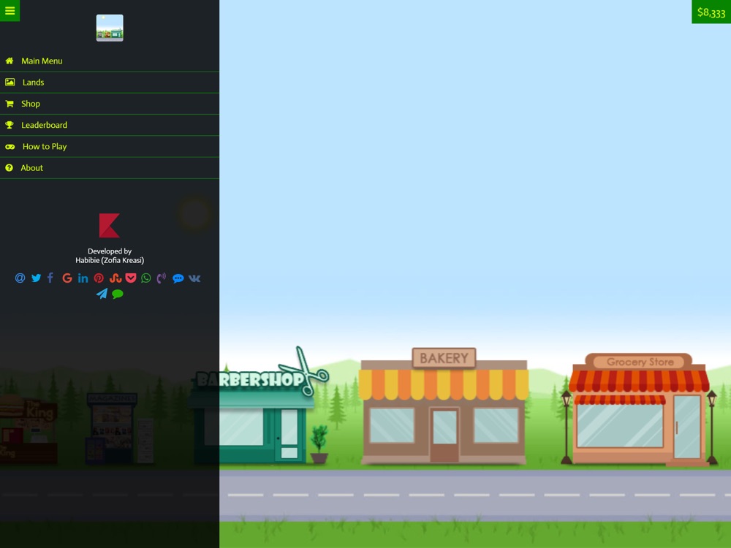The image size is (731, 548).
Task: Share on WhatsApp icon
Action: 146,278
